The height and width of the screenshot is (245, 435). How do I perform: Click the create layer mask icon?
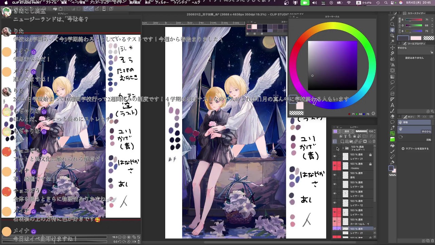click(365, 141)
